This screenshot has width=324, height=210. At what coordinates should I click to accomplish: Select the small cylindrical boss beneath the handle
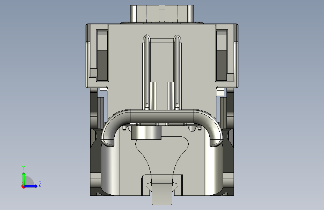point(146,133)
